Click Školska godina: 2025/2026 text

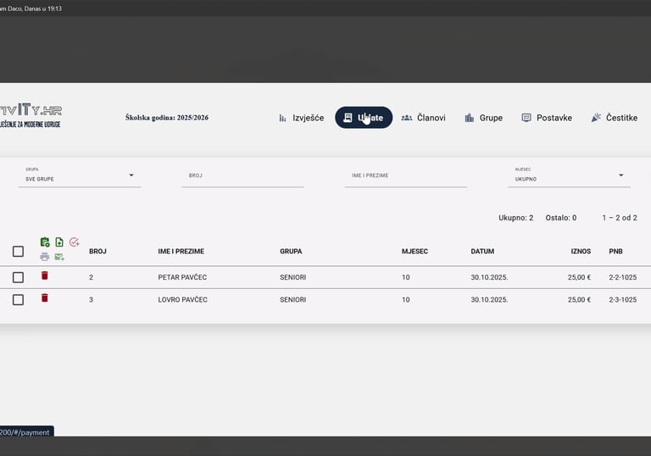(x=167, y=118)
